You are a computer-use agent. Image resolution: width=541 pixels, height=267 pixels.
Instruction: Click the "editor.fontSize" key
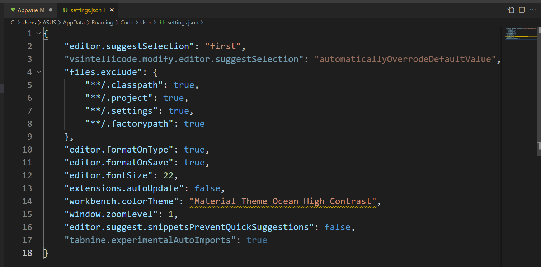[108, 175]
